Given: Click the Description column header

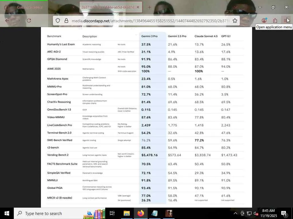Looking at the screenshot, I should (90, 36).
